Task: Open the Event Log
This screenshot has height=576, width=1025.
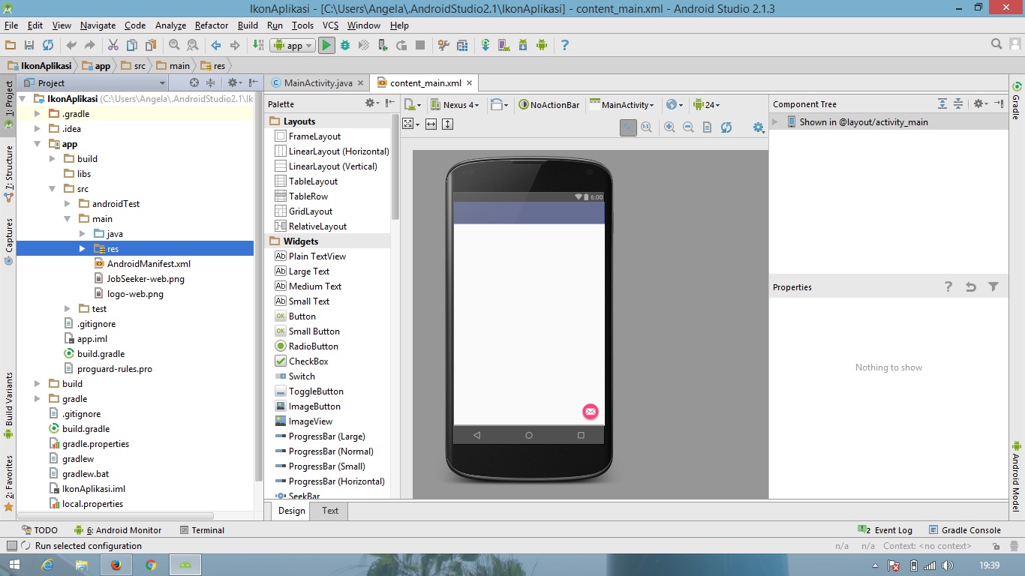Action: [x=892, y=529]
